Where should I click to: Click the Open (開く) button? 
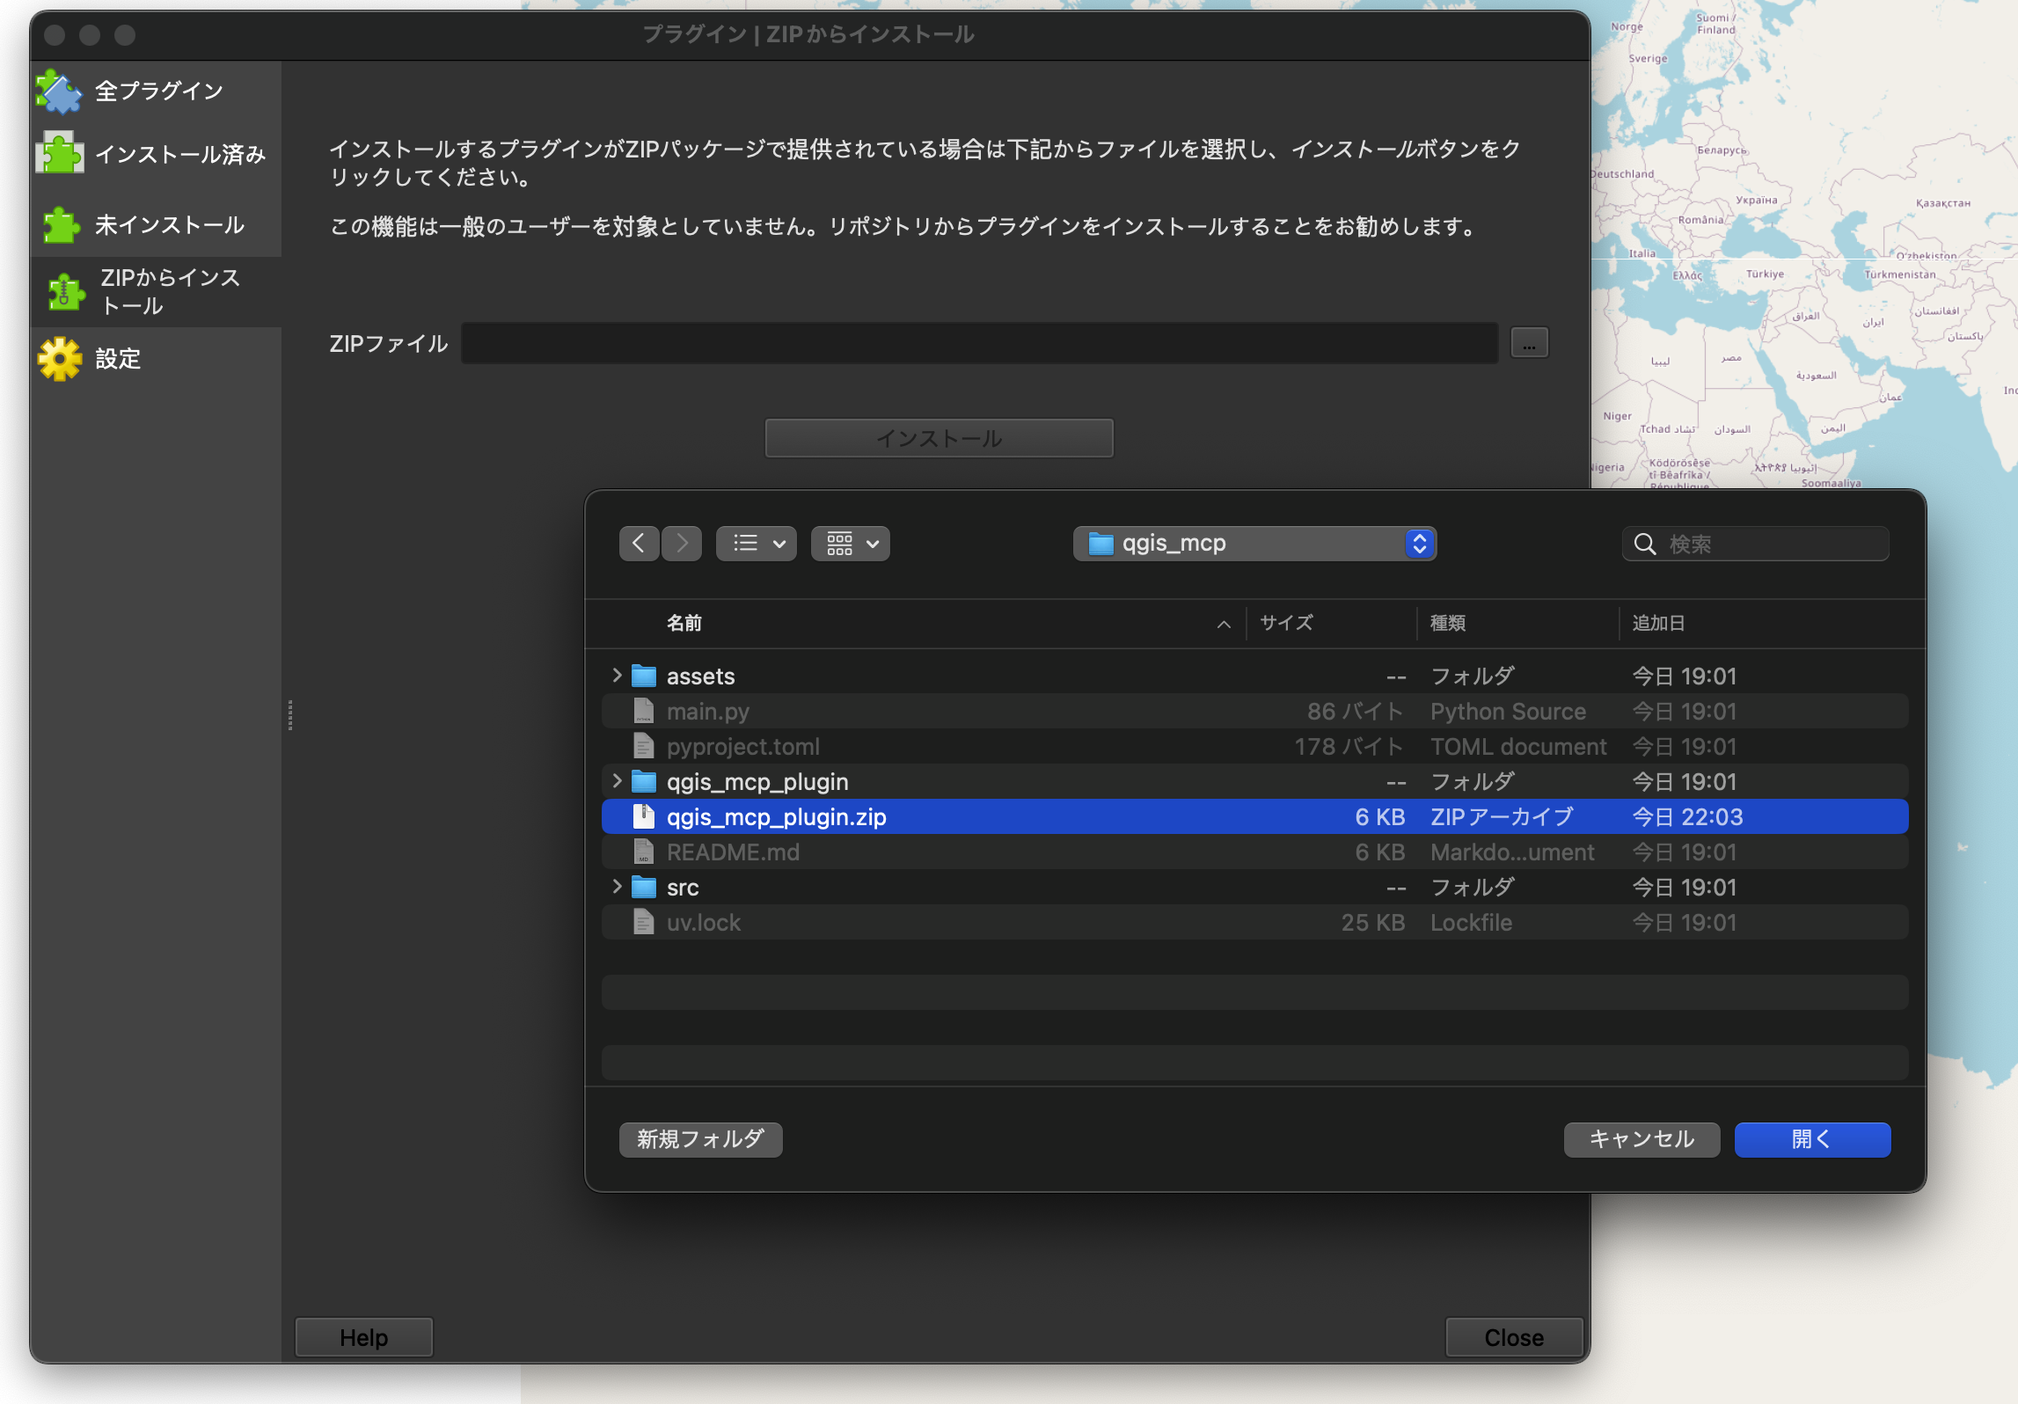pos(1811,1139)
